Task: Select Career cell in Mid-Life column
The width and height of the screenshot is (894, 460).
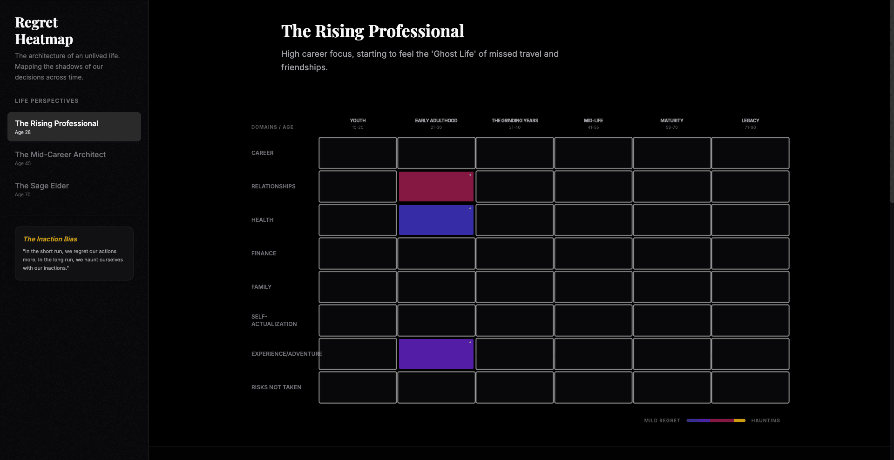Action: 593,153
